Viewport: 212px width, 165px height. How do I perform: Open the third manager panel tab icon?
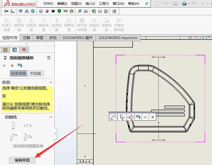(x=24, y=50)
